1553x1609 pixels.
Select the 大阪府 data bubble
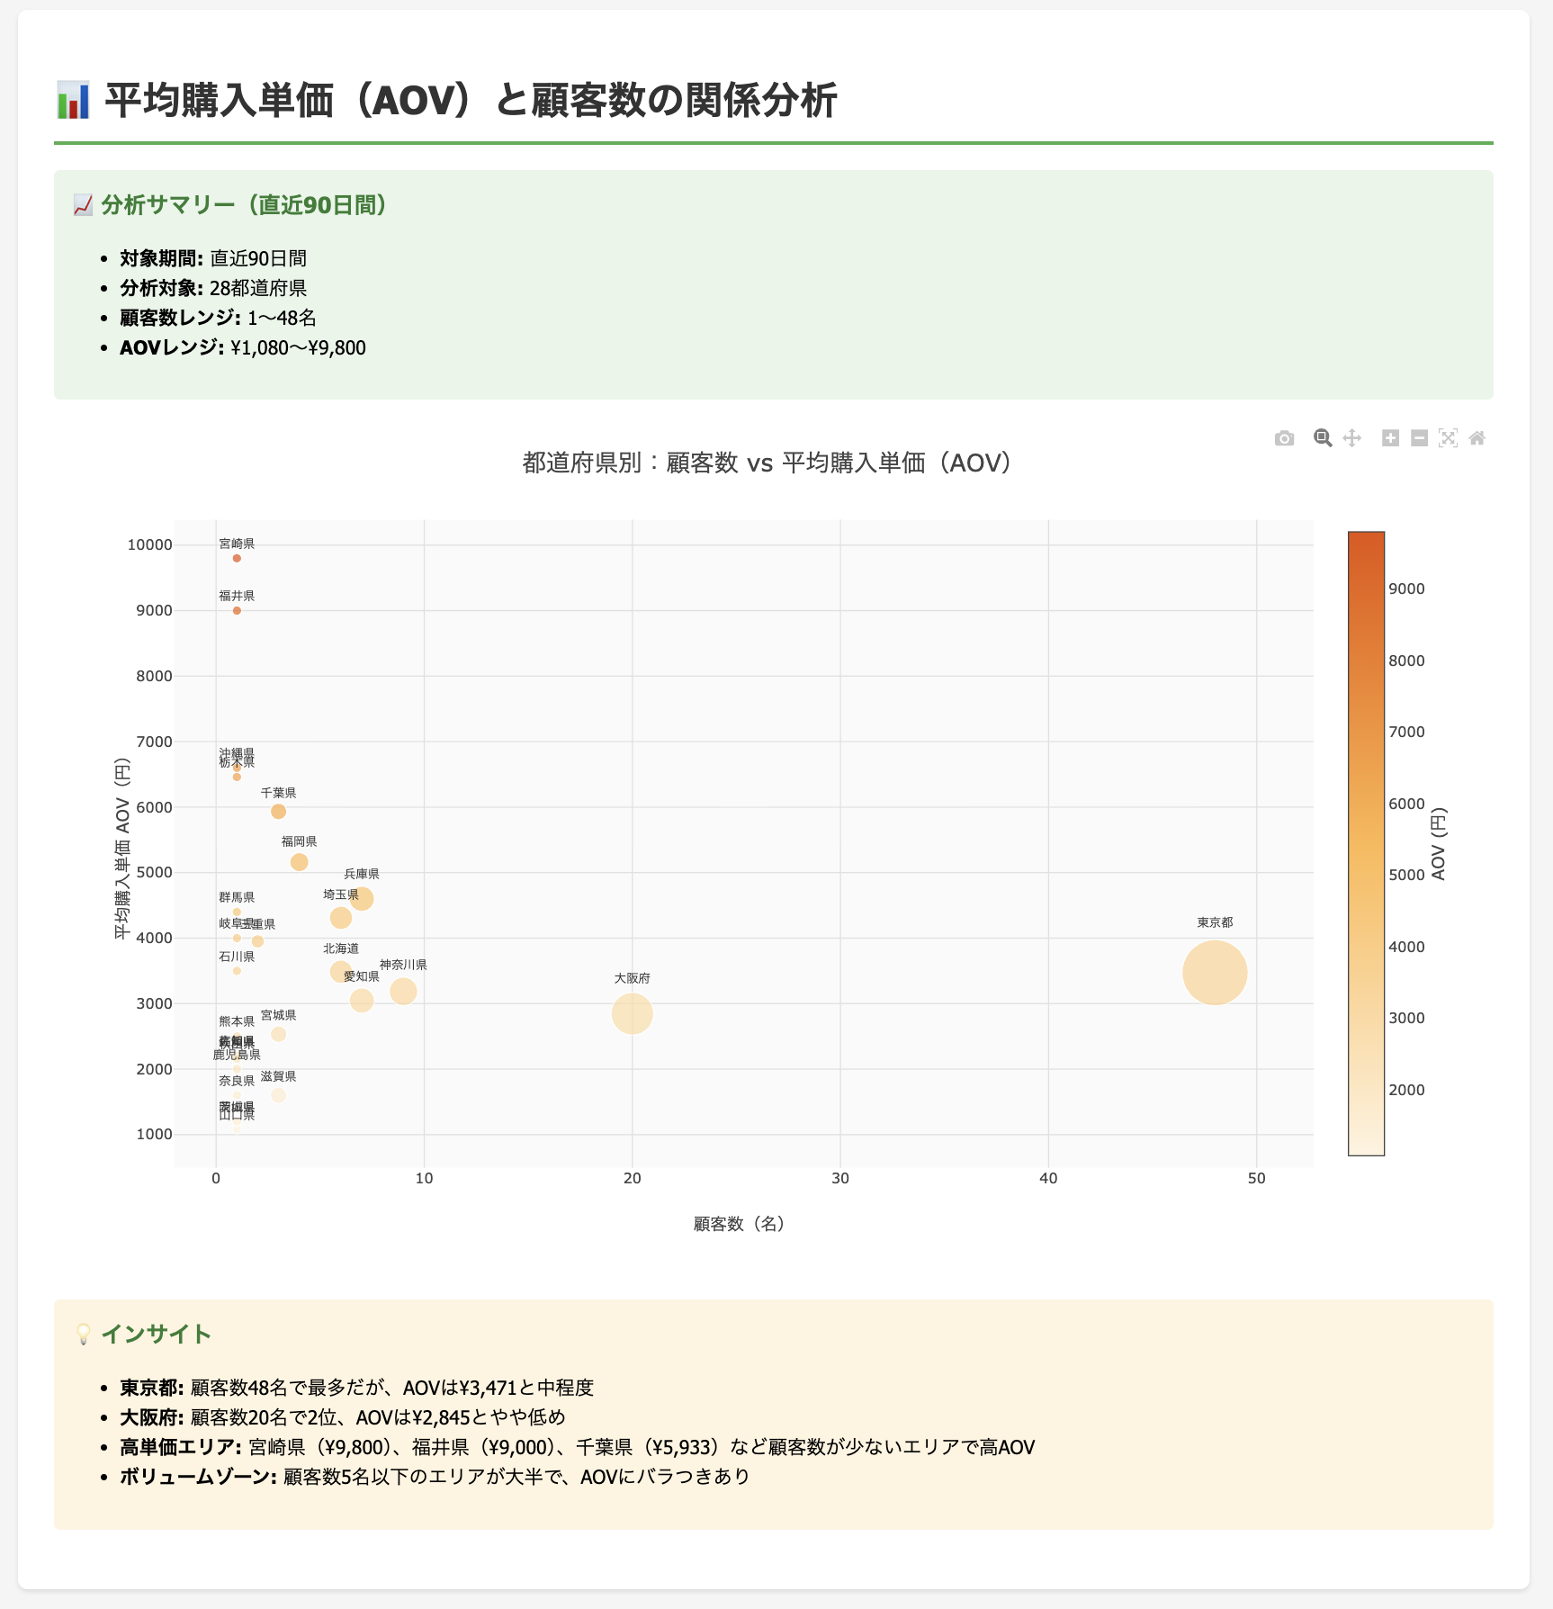click(632, 1014)
